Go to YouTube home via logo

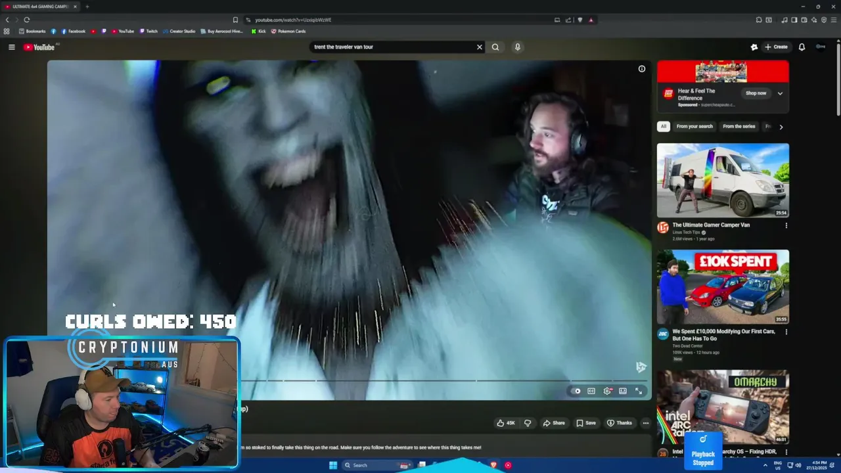pyautogui.click(x=39, y=47)
